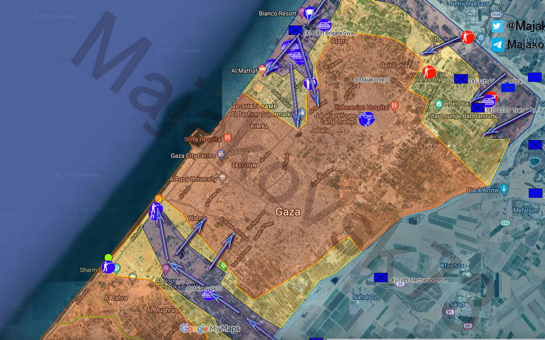Click the Beit Lahia label

394,65
